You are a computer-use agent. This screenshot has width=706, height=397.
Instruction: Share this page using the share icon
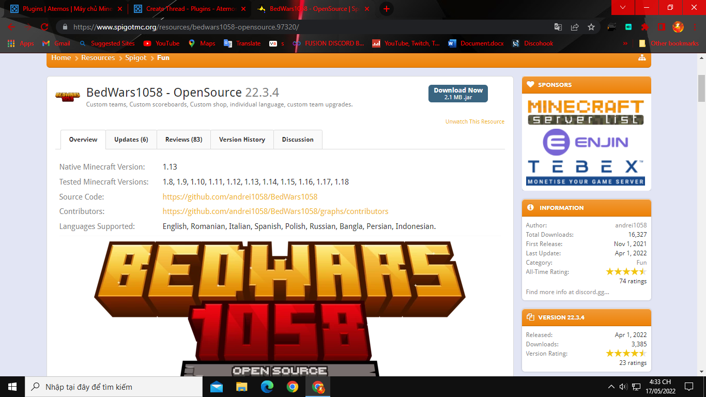[575, 27]
